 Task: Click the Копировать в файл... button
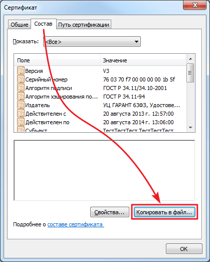click(164, 212)
